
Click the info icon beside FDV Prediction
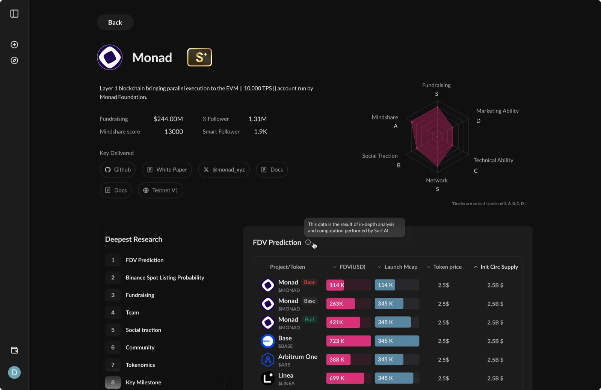pos(308,242)
